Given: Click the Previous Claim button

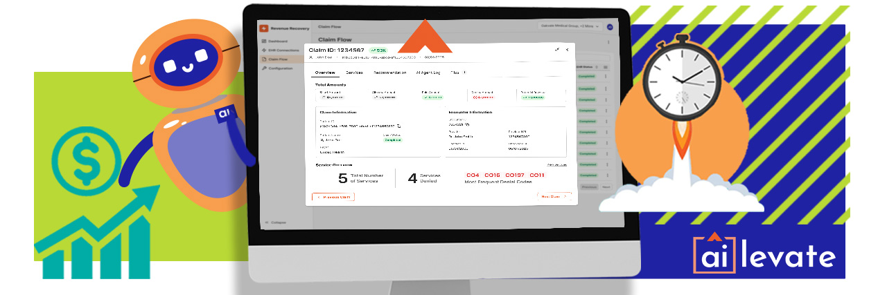Looking at the screenshot, I should click(334, 196).
